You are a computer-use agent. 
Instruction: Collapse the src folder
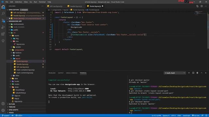point(14,32)
